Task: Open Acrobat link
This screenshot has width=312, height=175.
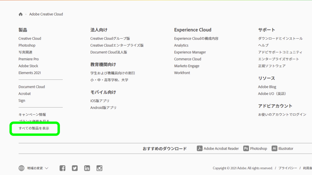Action: click(x=24, y=94)
